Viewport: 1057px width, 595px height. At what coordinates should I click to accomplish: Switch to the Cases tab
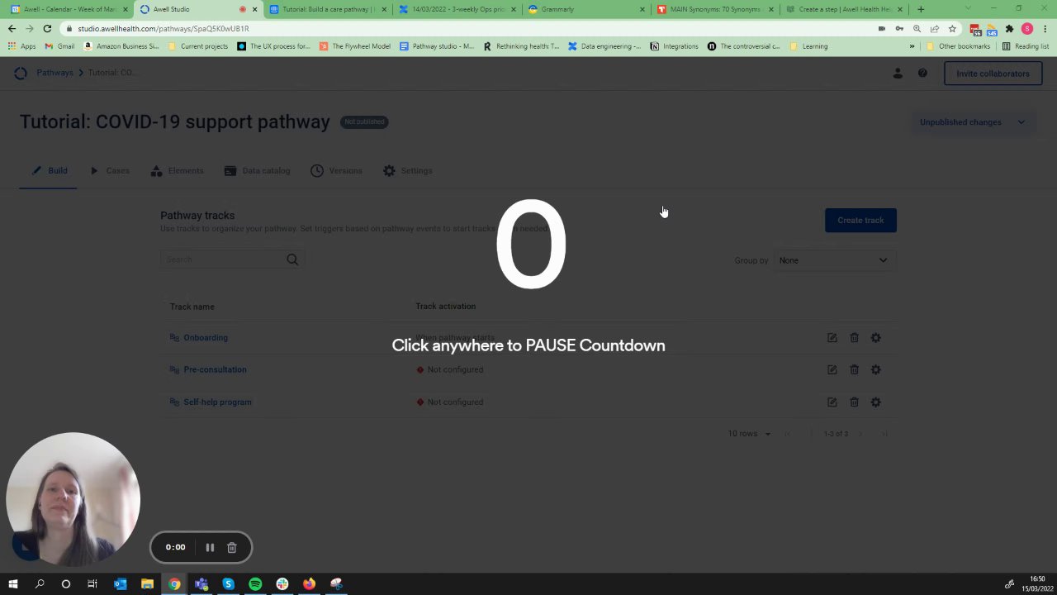(110, 171)
